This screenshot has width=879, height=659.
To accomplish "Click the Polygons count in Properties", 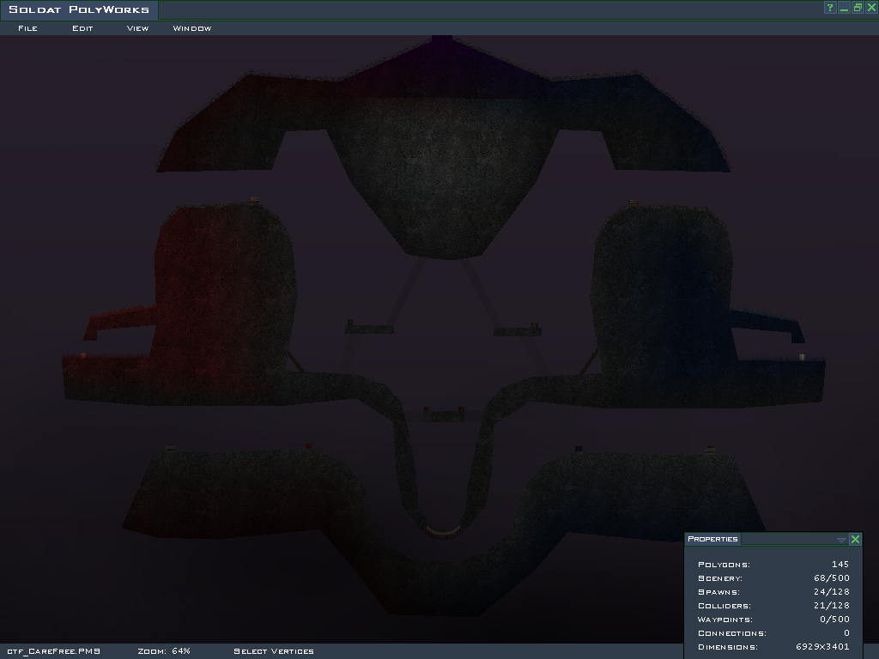I will pos(840,565).
